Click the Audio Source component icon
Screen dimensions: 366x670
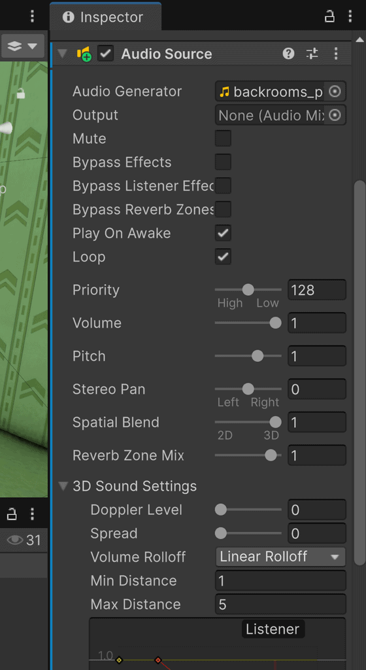pyautogui.click(x=84, y=54)
